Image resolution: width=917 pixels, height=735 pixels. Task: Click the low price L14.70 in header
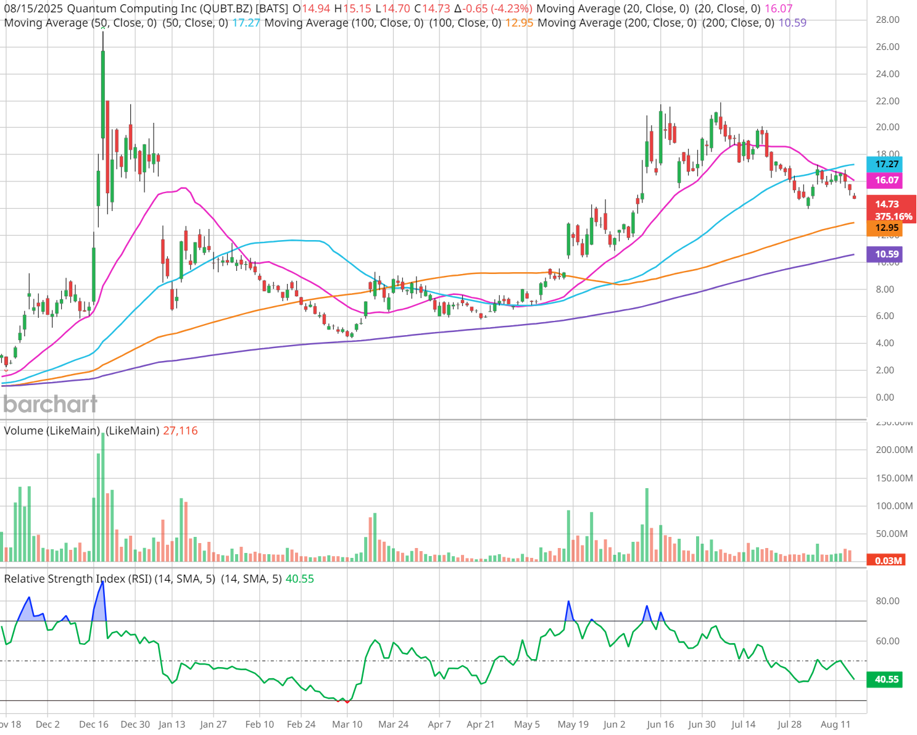tap(393, 9)
